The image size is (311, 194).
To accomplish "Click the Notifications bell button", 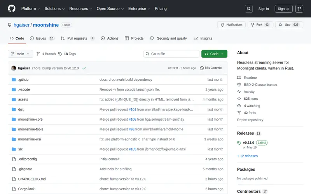I will pos(231,25).
